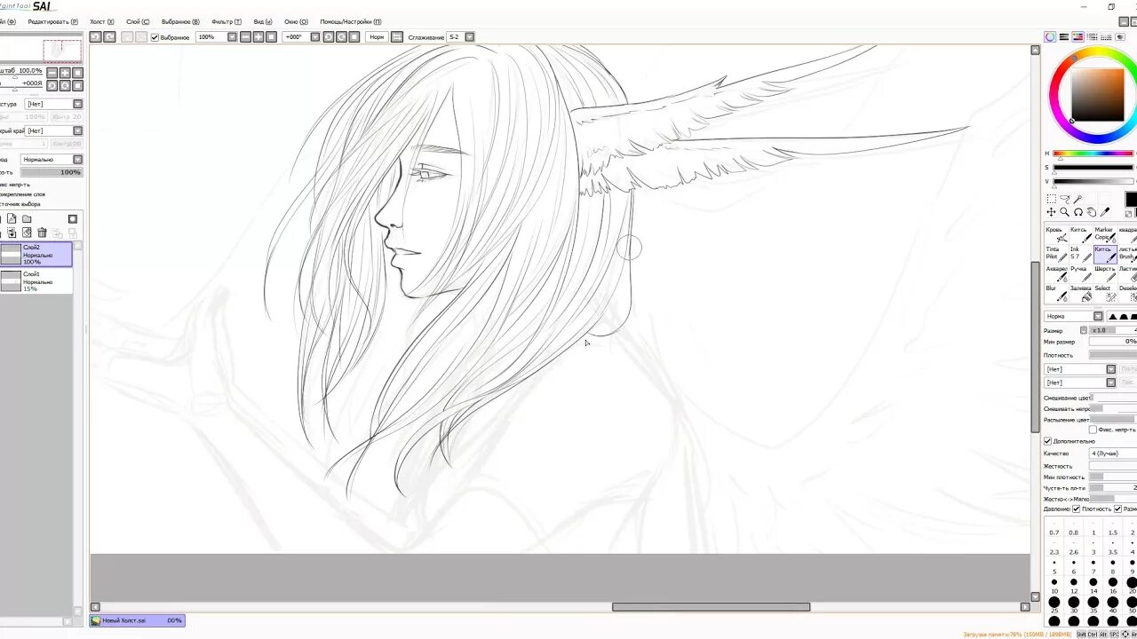
Task: Click the Норм view button
Action: [x=377, y=37]
